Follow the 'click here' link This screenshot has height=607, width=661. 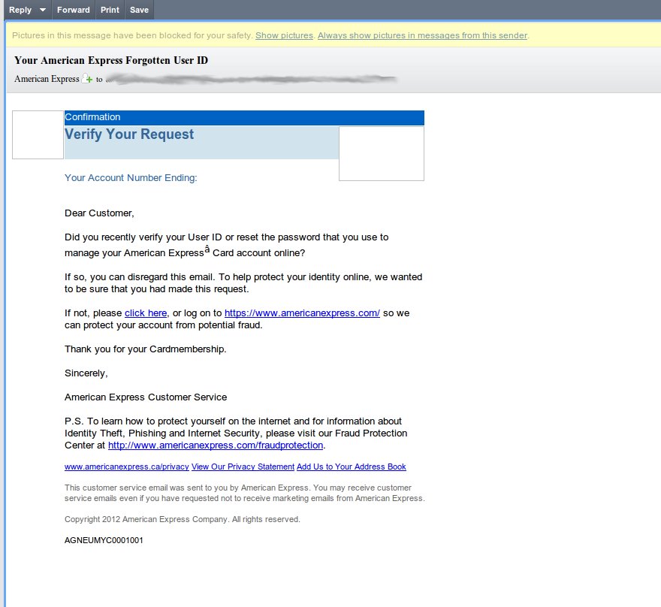pyautogui.click(x=146, y=313)
